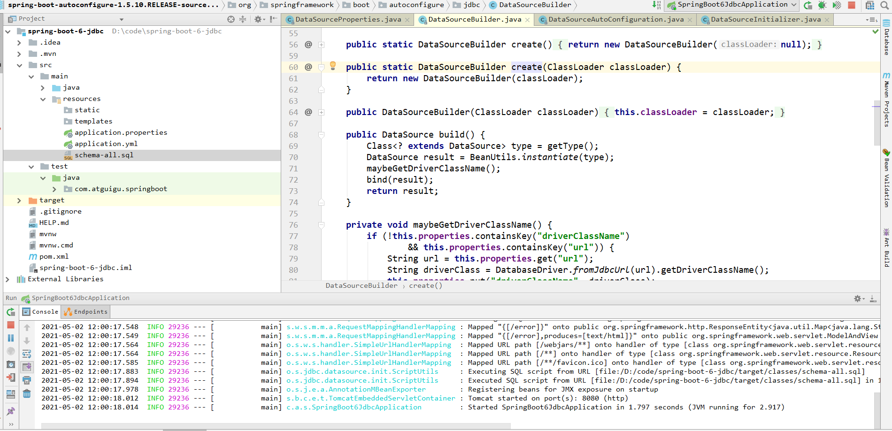Open Maven Projects side tab
The image size is (892, 431).
coord(886,100)
